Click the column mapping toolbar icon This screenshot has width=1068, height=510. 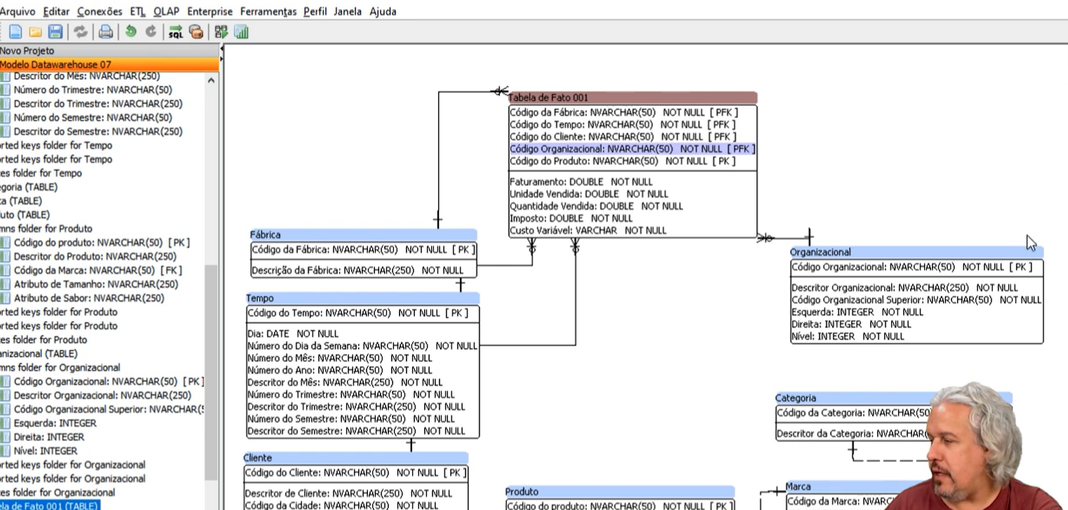tap(221, 32)
